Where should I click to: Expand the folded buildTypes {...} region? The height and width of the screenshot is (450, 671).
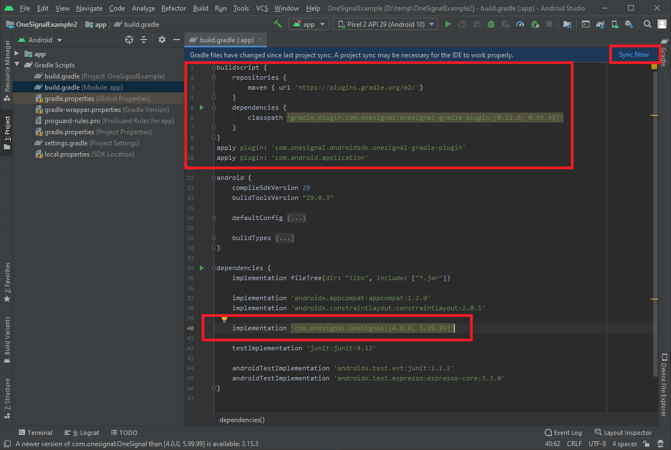(x=285, y=238)
